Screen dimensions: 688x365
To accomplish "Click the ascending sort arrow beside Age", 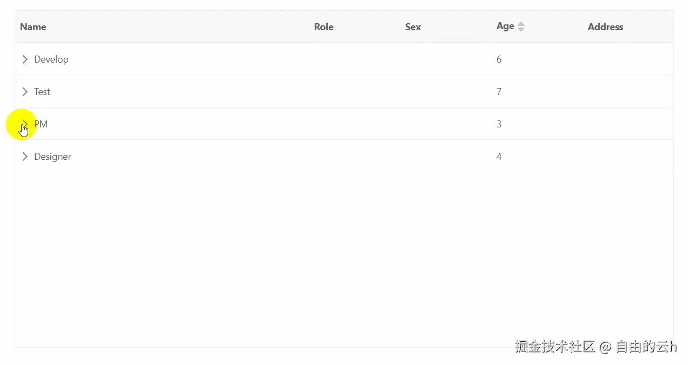I will tap(521, 24).
